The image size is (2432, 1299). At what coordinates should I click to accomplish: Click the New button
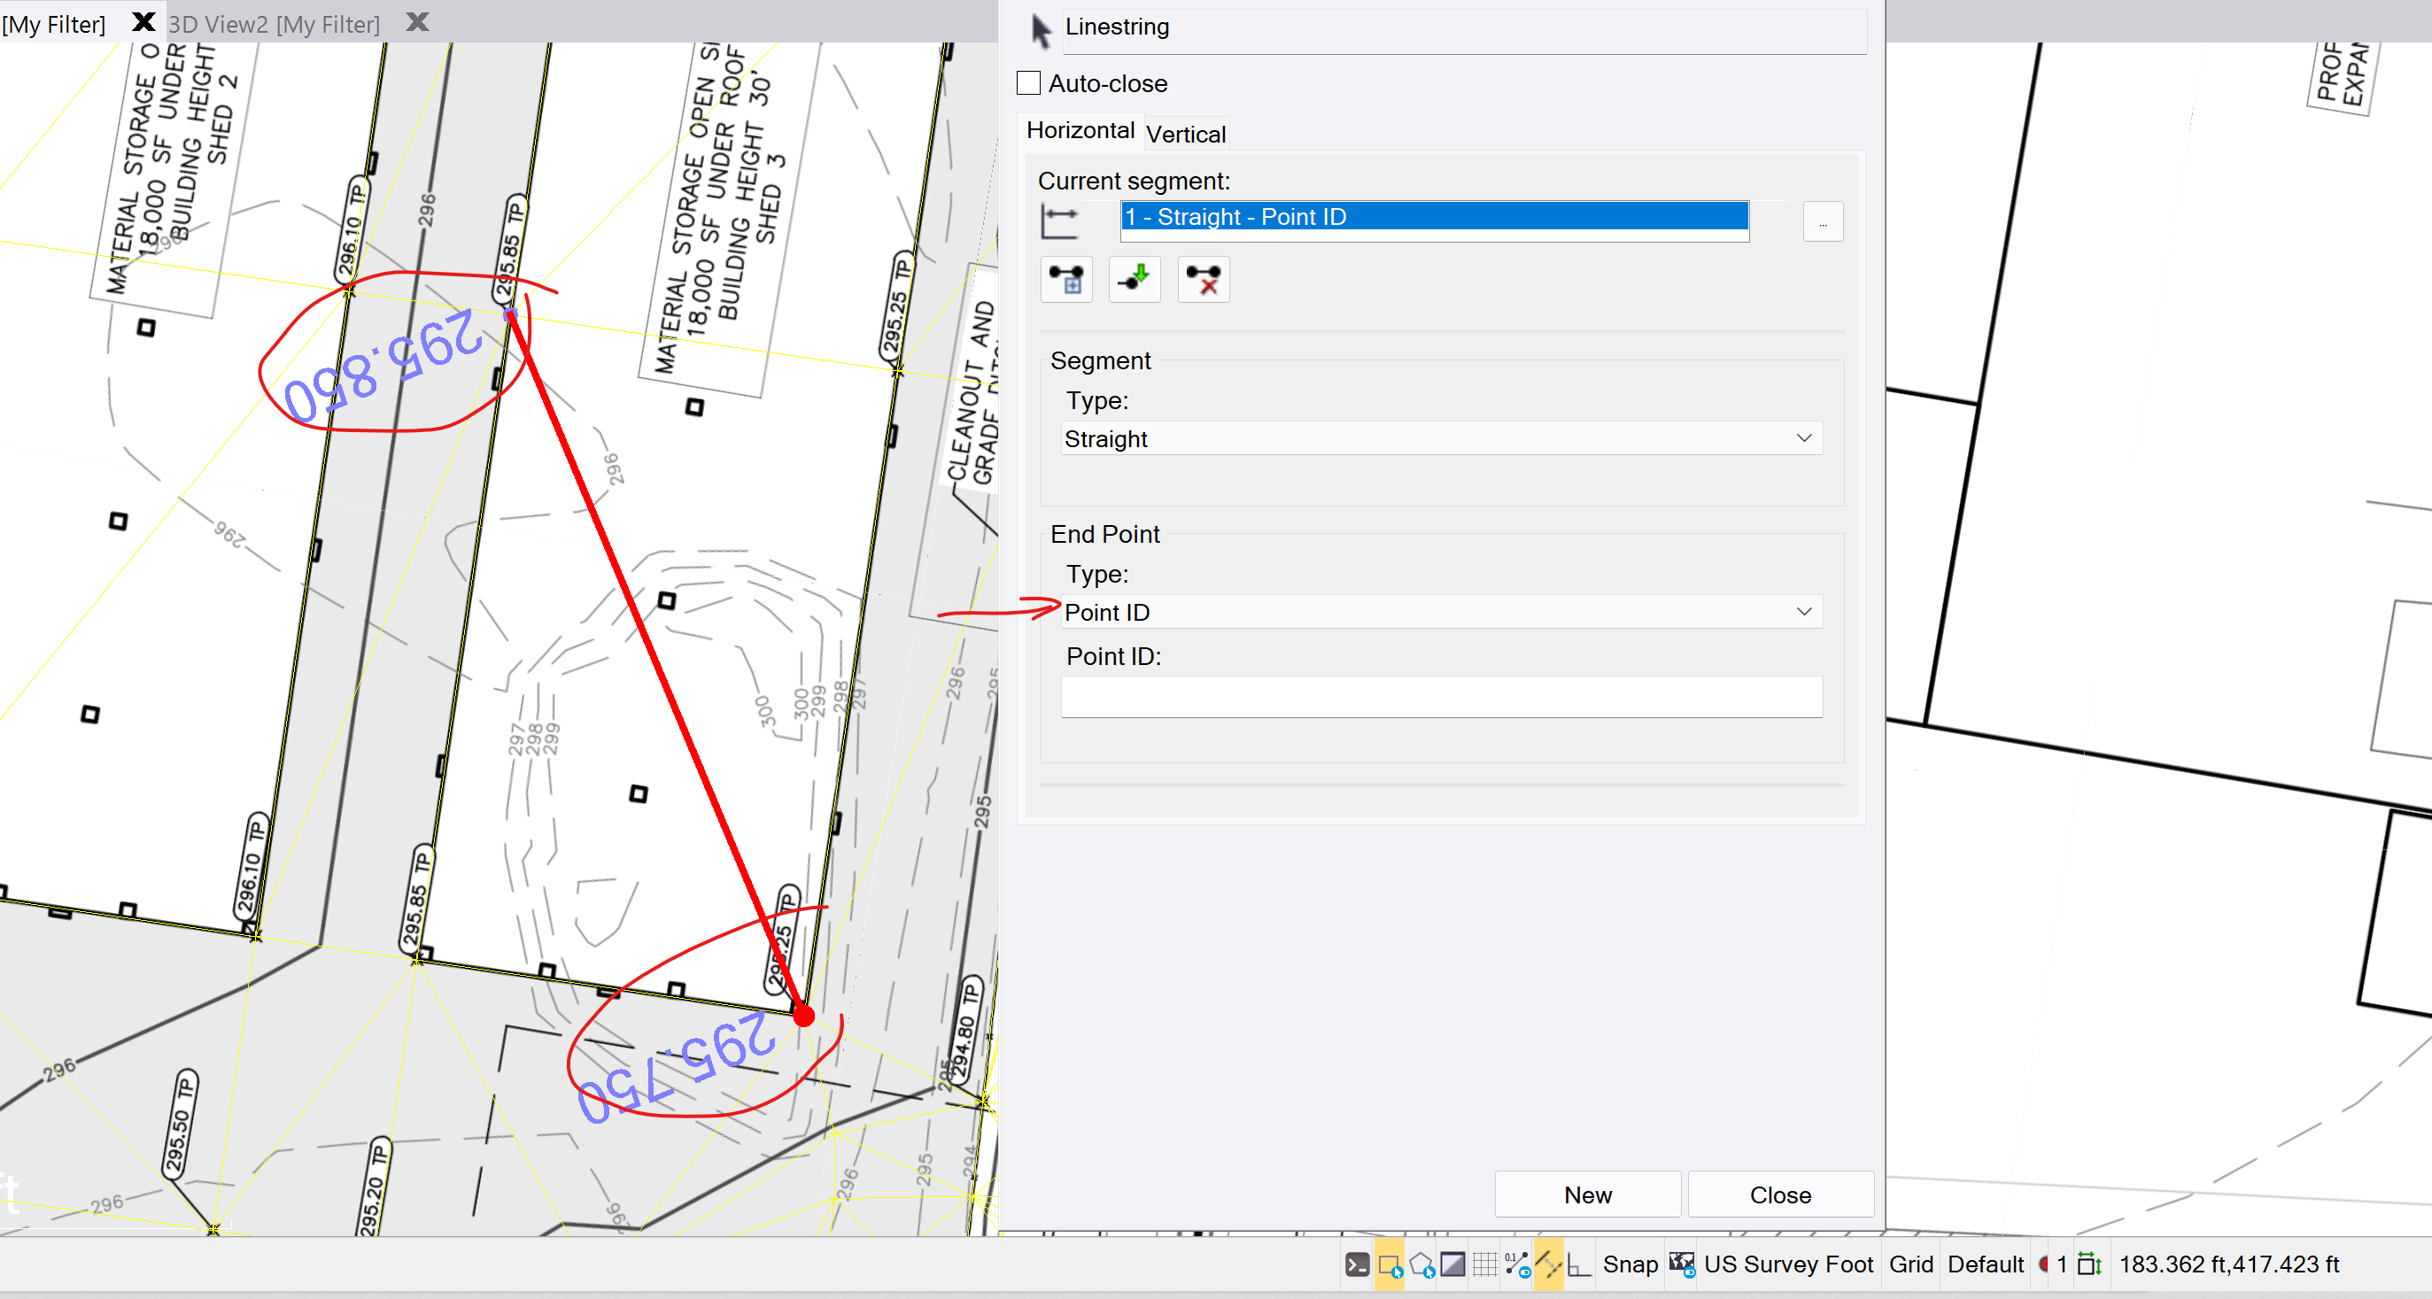click(1587, 1194)
